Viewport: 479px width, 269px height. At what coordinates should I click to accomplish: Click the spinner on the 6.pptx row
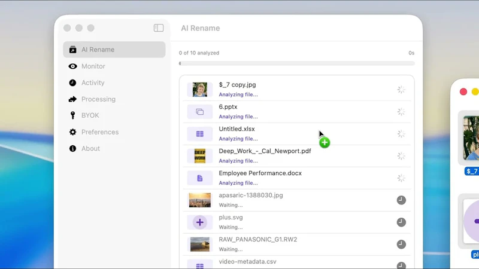(x=401, y=112)
